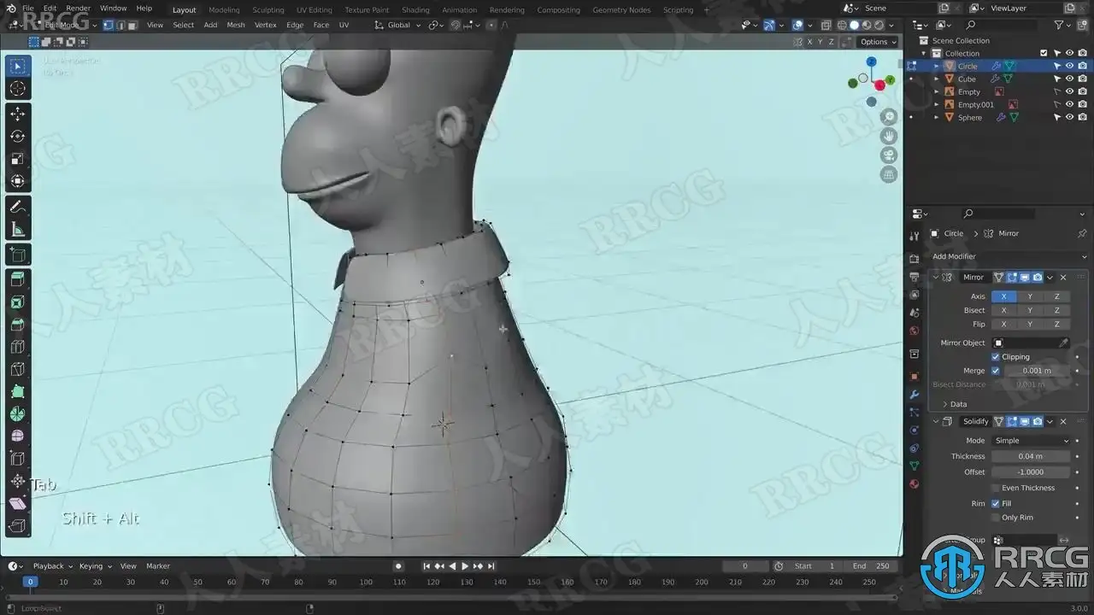Click the Solidify Offset value slider
Image resolution: width=1094 pixels, height=615 pixels.
pos(1031,471)
